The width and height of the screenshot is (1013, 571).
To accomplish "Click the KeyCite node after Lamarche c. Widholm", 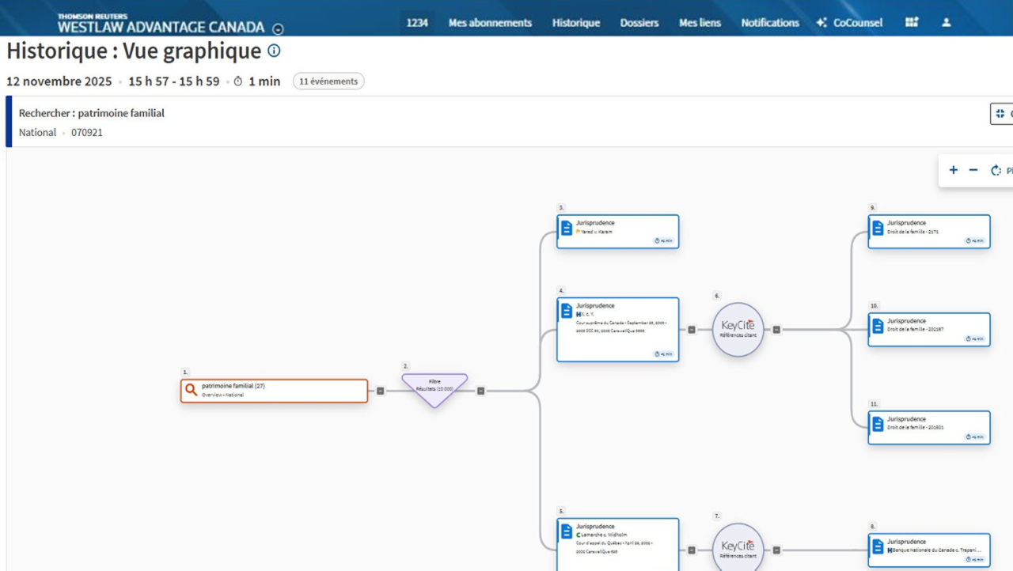I will click(x=738, y=549).
